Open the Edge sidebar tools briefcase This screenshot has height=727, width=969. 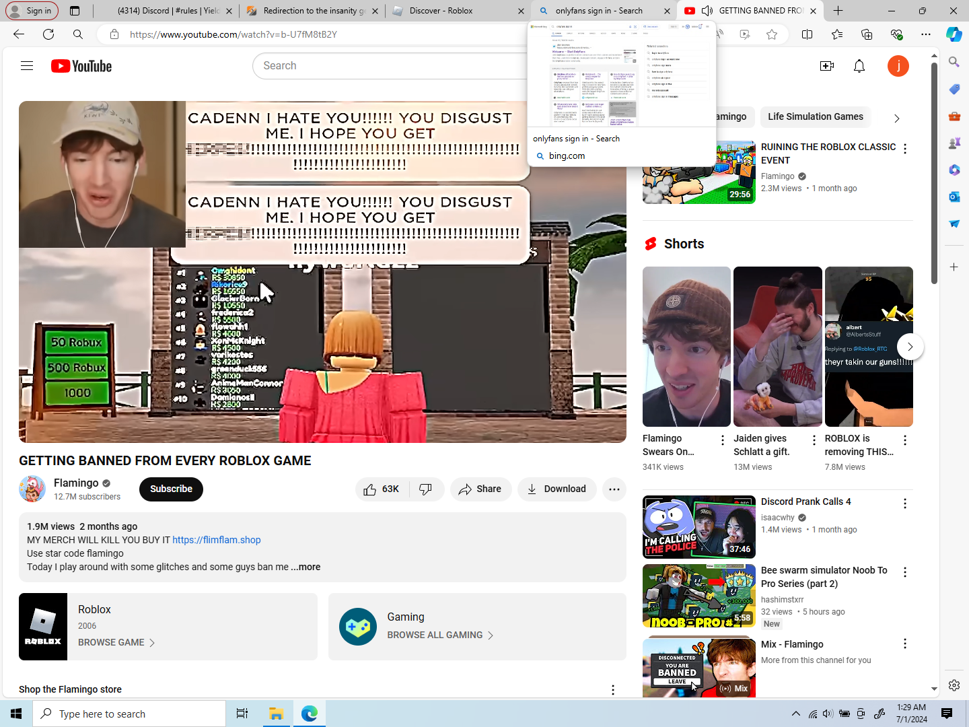954,116
